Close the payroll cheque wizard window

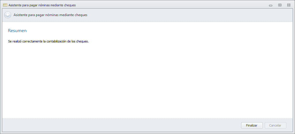click(x=288, y=5)
